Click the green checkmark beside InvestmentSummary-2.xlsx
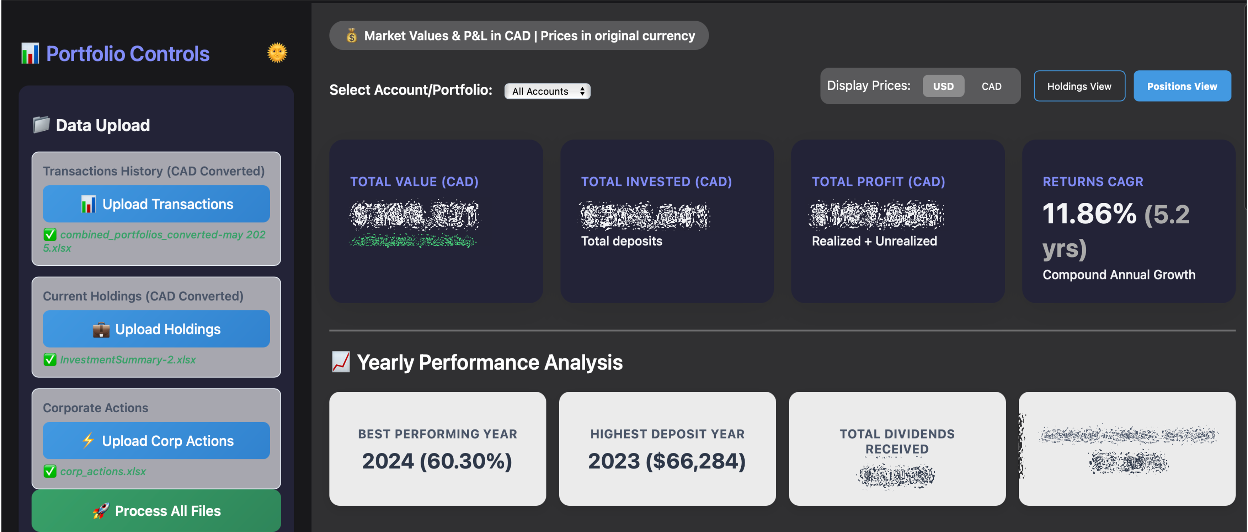This screenshot has width=1248, height=532. [x=50, y=360]
